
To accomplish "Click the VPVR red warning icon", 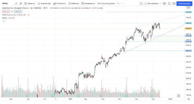I will pos(29,15).
